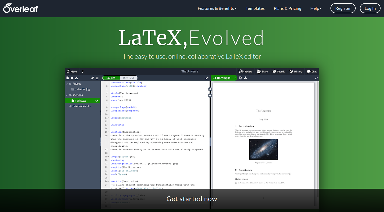Click the Conclusion heading in PDF preview

pyautogui.click(x=244, y=170)
